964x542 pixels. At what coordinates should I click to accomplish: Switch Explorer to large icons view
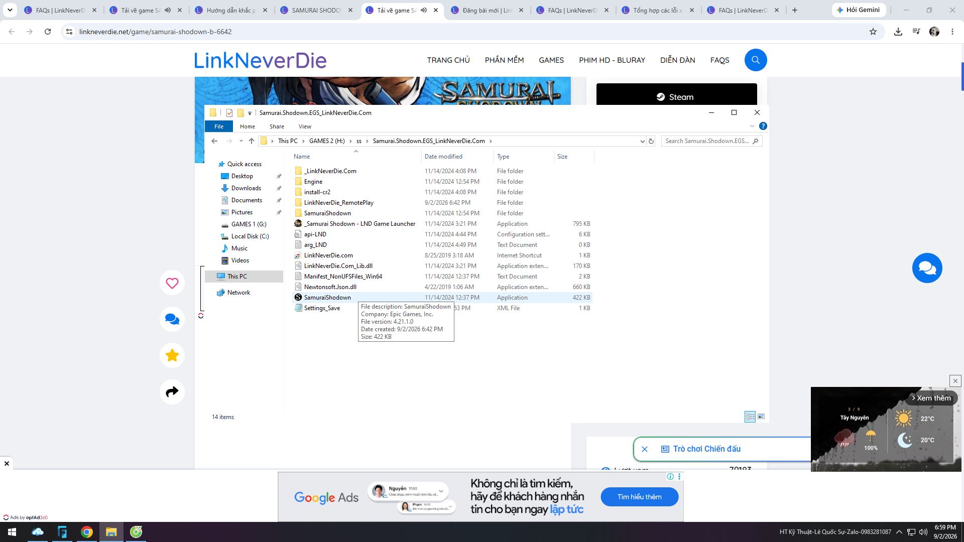point(761,417)
